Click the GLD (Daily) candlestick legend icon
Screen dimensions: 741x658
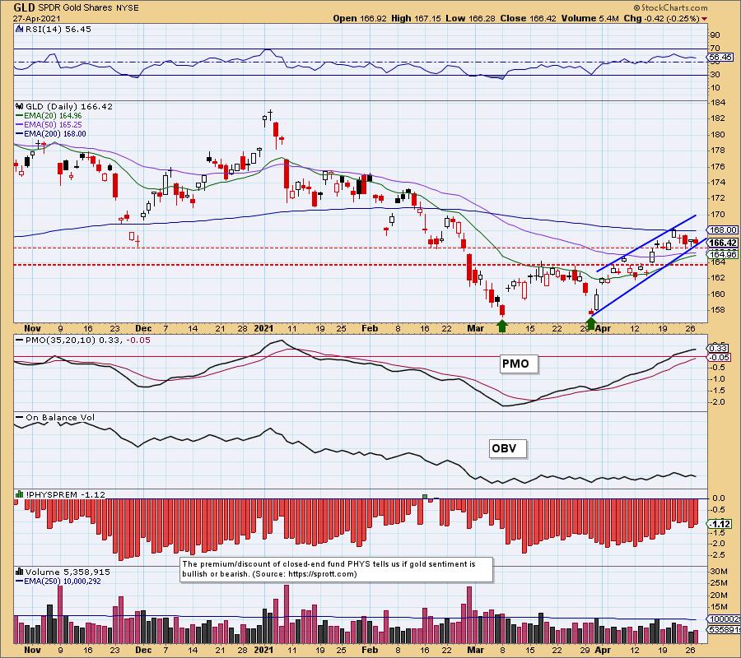[x=20, y=107]
